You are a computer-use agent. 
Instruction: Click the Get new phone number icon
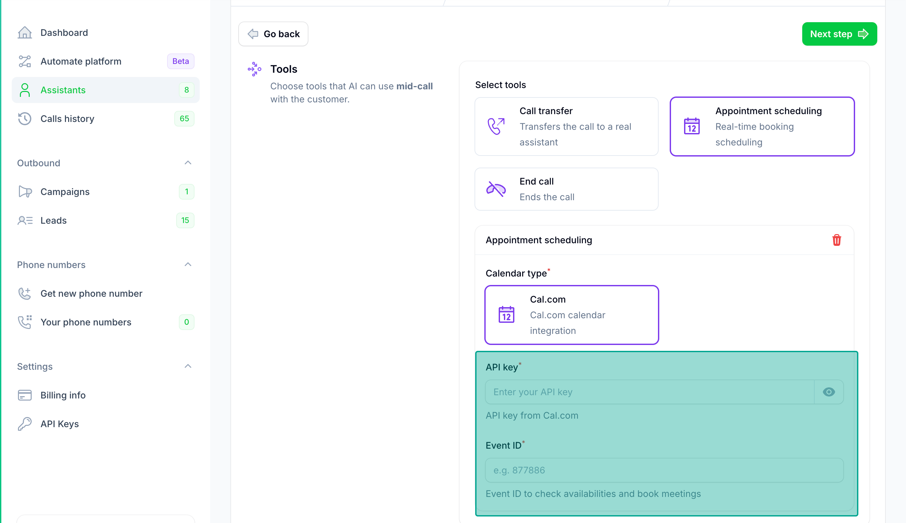[x=25, y=293]
